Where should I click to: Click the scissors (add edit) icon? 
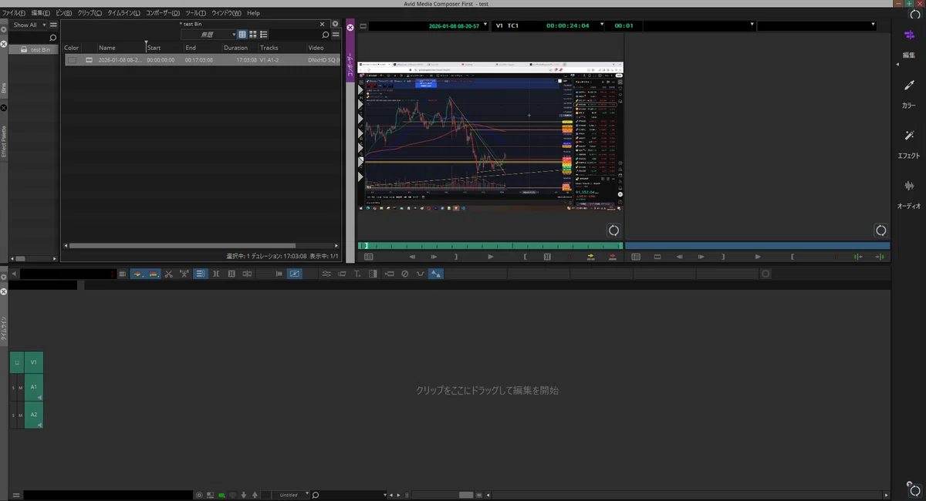168,274
